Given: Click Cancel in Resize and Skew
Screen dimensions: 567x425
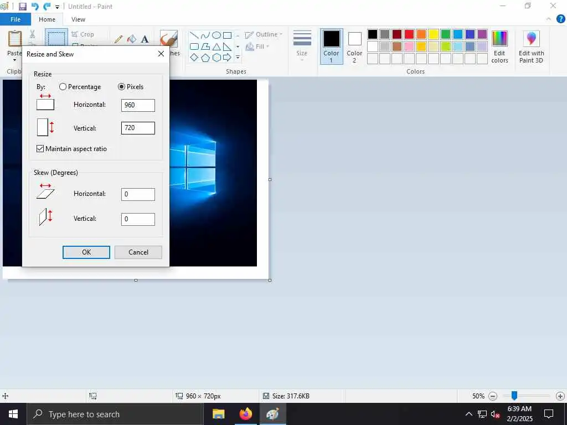Looking at the screenshot, I should pyautogui.click(x=138, y=252).
